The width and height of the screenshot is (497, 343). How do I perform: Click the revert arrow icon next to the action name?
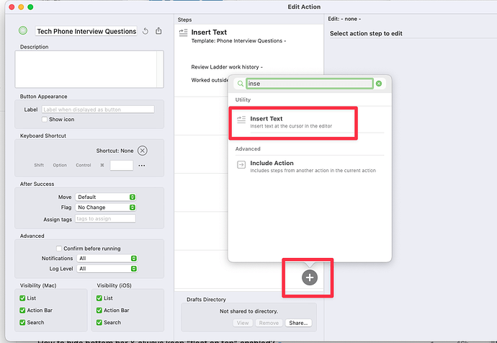145,31
